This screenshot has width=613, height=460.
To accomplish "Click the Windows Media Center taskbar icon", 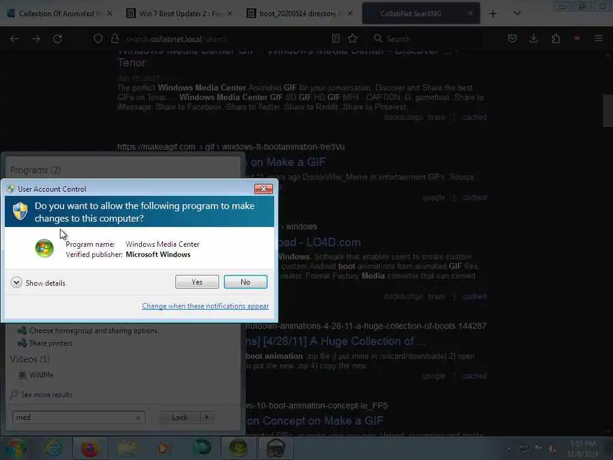I will (238, 448).
